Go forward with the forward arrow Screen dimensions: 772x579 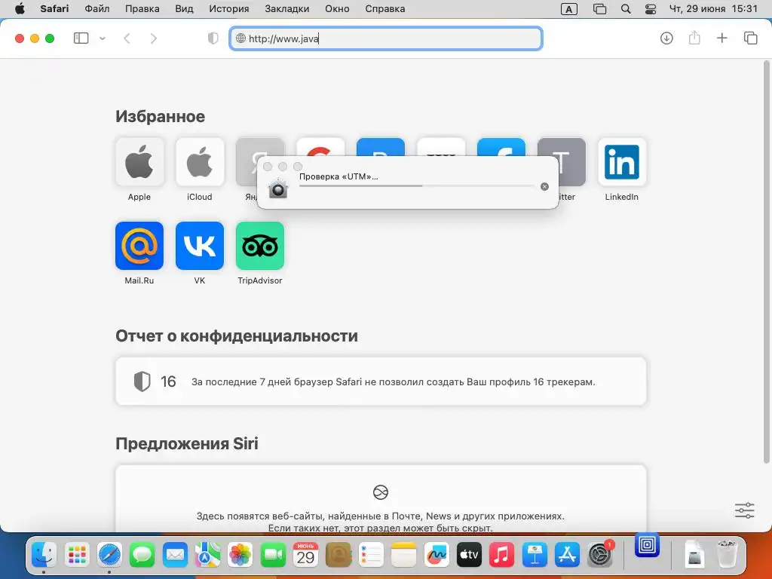tap(154, 38)
